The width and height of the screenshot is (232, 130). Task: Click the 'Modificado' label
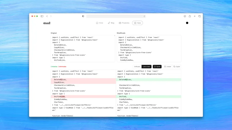[x=121, y=33]
